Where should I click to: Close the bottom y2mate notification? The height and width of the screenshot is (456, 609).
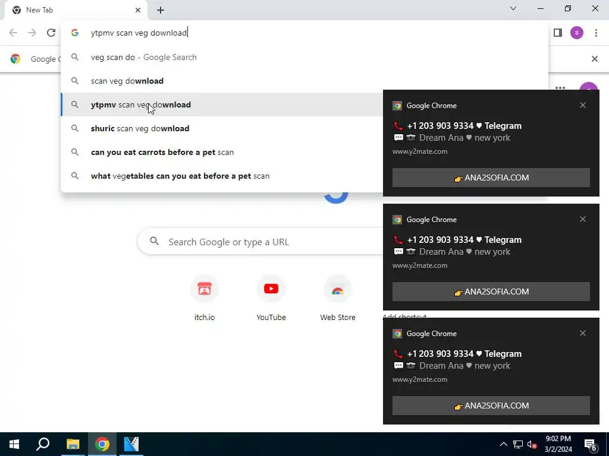coord(583,334)
